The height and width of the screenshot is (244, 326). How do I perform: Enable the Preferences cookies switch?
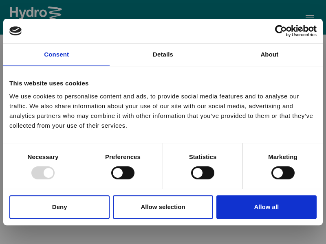[123, 173]
